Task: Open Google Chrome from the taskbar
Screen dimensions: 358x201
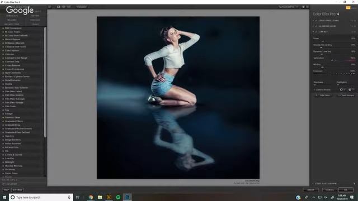Action: pos(91,197)
